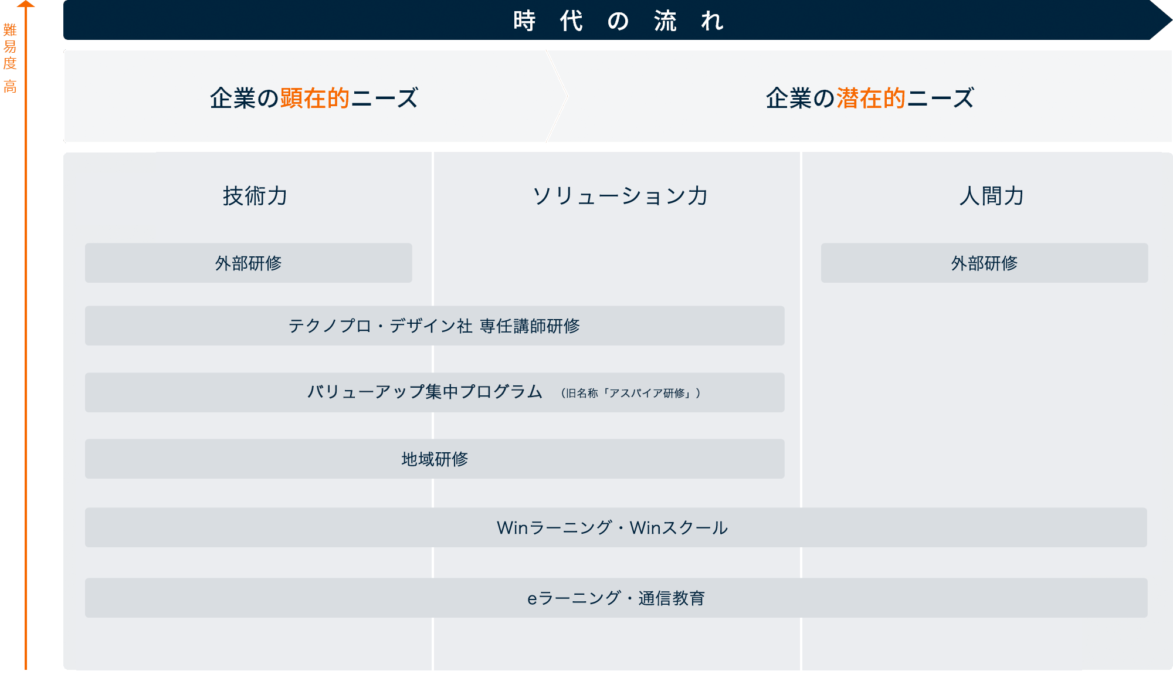Select the 企業の顕在的ニーズ heading
This screenshot has height=681, width=1173.
click(313, 98)
